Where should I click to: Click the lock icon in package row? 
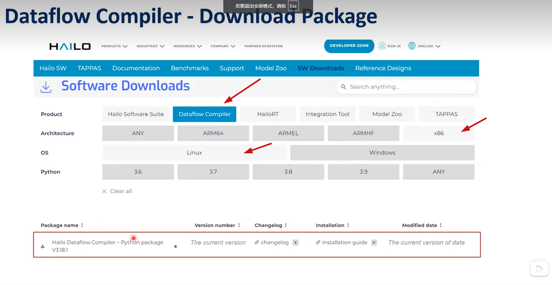click(176, 246)
